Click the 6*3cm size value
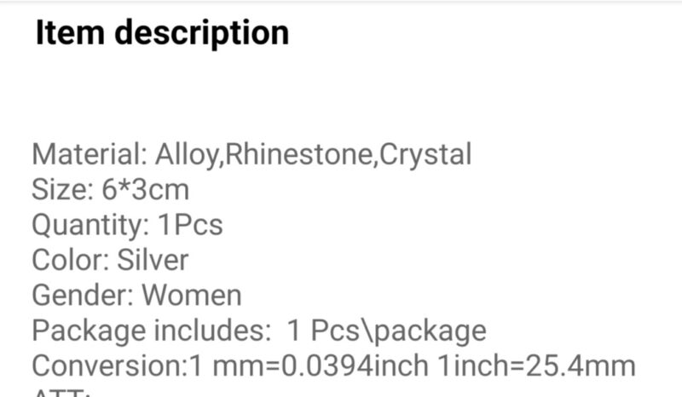The image size is (682, 397). tap(146, 190)
